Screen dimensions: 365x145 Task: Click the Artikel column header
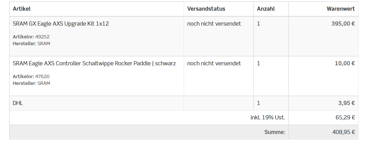click(x=22, y=9)
